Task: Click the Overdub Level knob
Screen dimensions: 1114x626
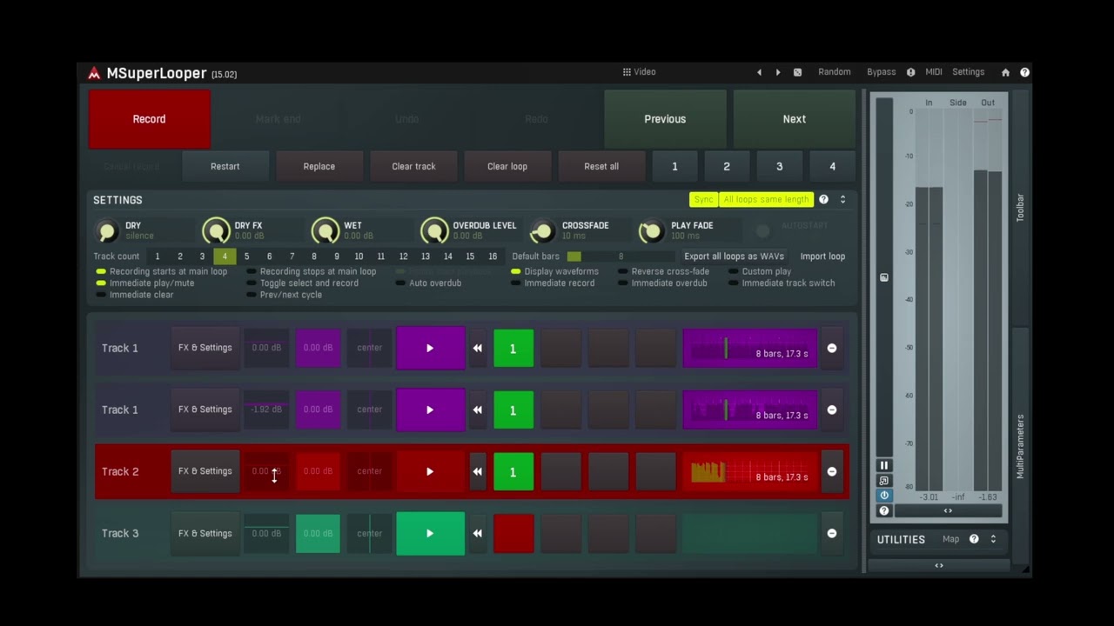Action: (x=434, y=230)
